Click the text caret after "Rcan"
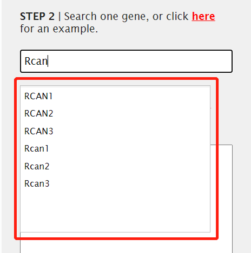The image size is (251, 253). pyautogui.click(x=48, y=61)
